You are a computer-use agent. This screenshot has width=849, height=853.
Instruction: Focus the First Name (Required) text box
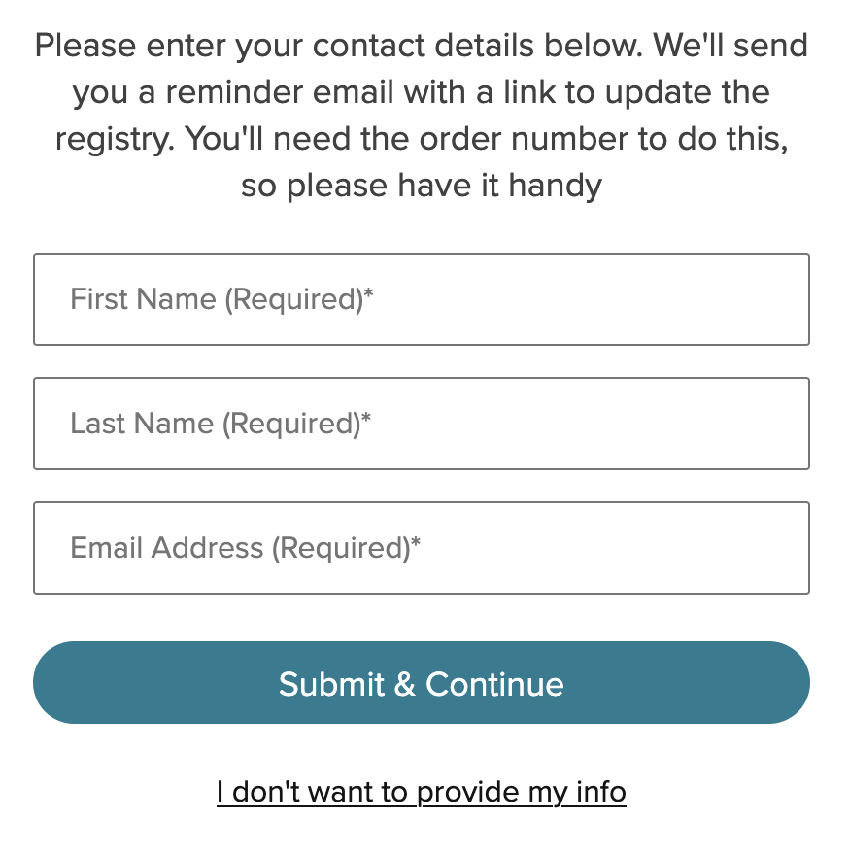(422, 299)
